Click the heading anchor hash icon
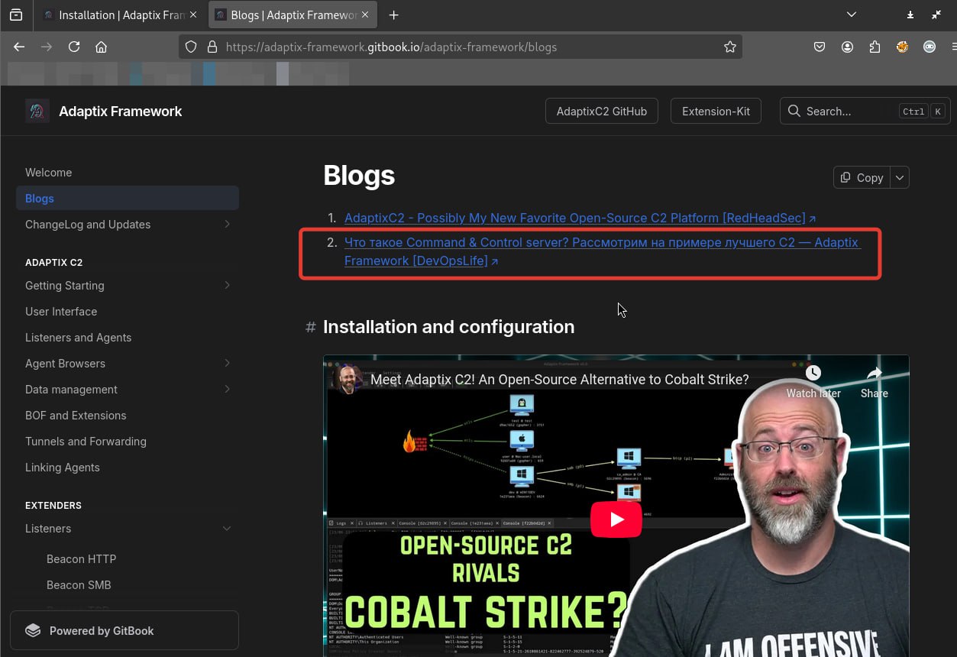957x657 pixels. pos(311,327)
